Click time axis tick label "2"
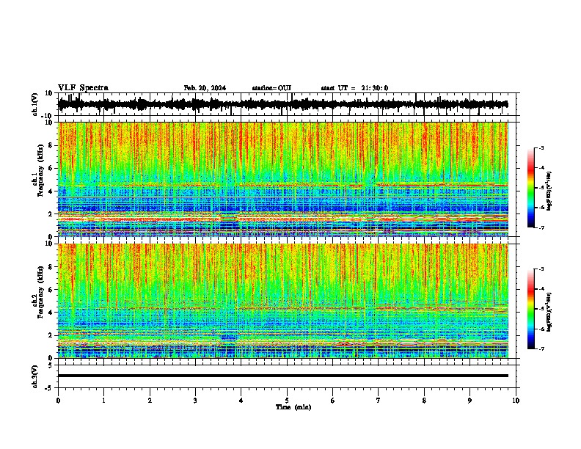581x449 pixels. (x=150, y=400)
